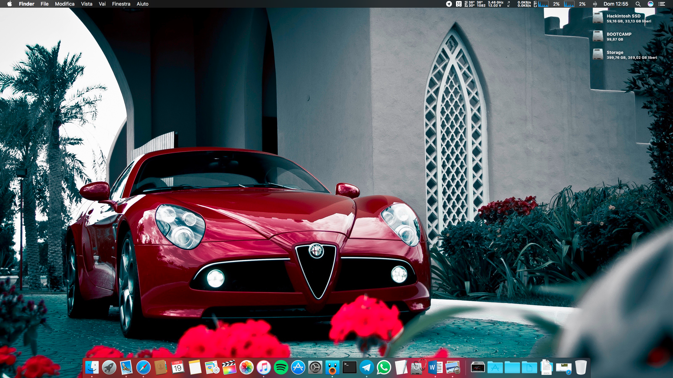This screenshot has width=673, height=378.
Task: Open the Vai menu
Action: click(102, 4)
